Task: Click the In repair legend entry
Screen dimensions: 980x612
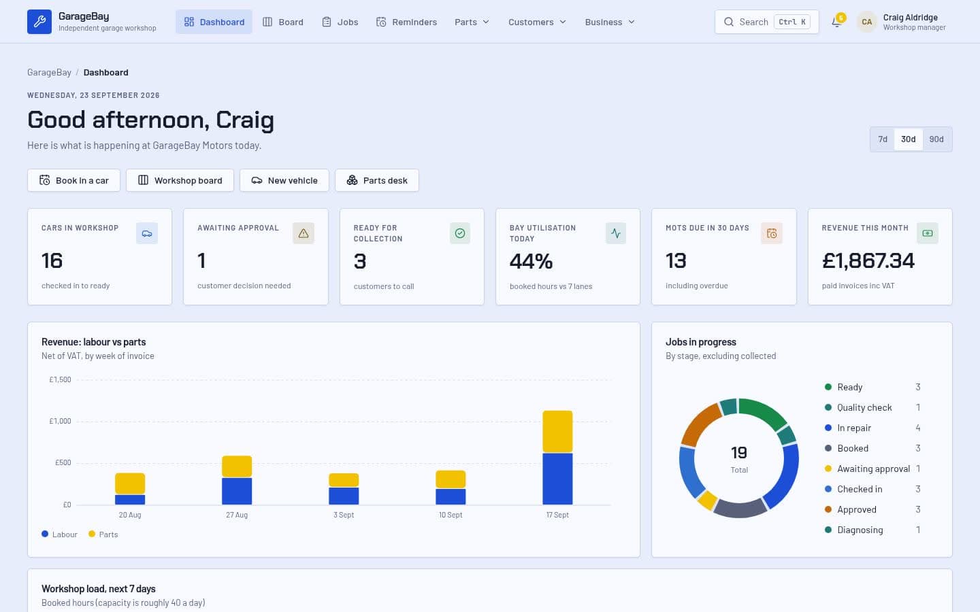Action: coord(872,428)
